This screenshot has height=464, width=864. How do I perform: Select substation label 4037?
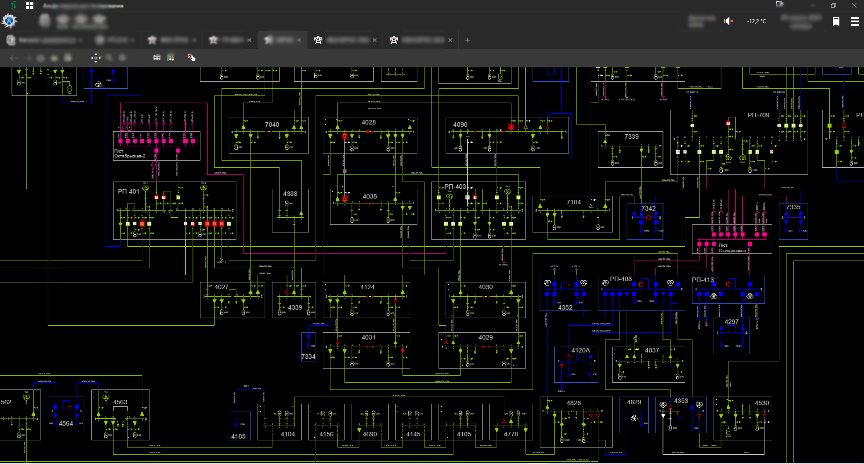652,350
